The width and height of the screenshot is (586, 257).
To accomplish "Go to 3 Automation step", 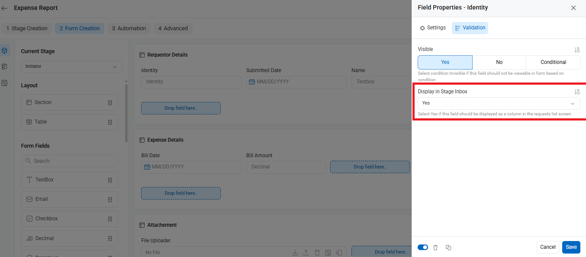I will point(129,29).
